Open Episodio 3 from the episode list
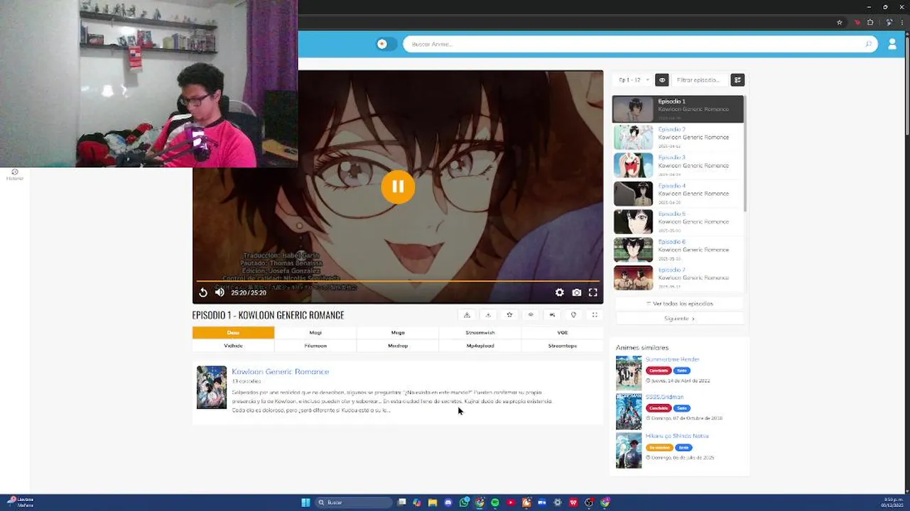The width and height of the screenshot is (910, 511). tap(678, 165)
